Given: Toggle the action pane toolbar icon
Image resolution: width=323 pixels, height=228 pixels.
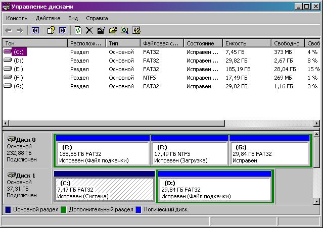Looking at the screenshot, I should [x=63, y=31].
